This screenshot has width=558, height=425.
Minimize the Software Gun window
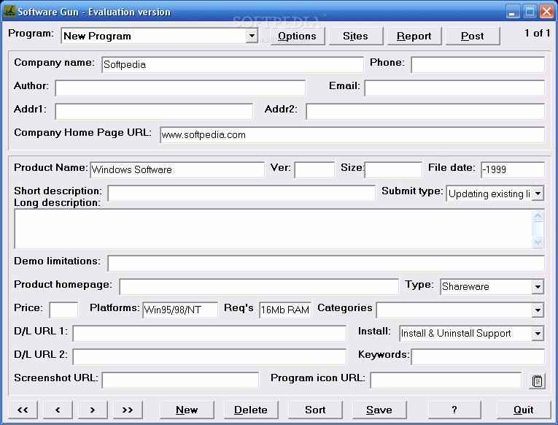point(513,12)
